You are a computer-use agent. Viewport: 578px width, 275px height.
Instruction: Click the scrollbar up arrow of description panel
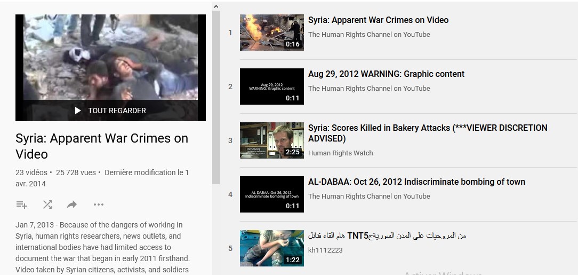[x=216, y=7]
